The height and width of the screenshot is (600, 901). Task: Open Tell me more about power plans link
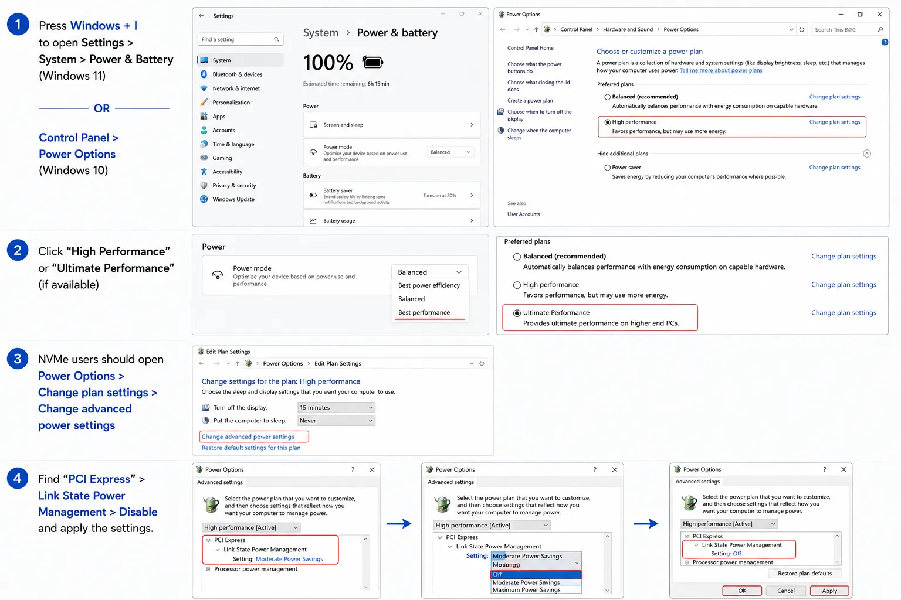coord(721,70)
